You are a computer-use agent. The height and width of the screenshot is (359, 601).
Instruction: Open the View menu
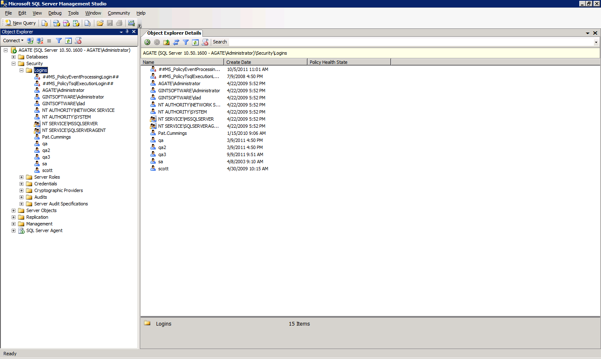(x=37, y=13)
